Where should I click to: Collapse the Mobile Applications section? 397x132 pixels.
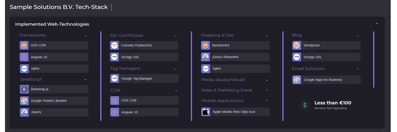click(x=267, y=101)
